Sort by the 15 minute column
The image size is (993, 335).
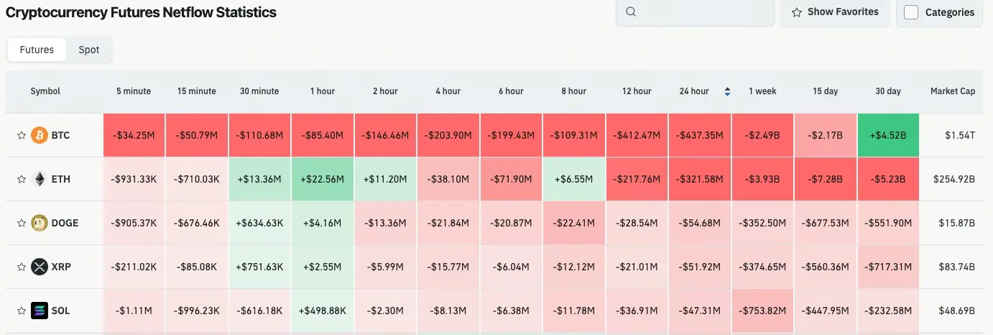197,91
